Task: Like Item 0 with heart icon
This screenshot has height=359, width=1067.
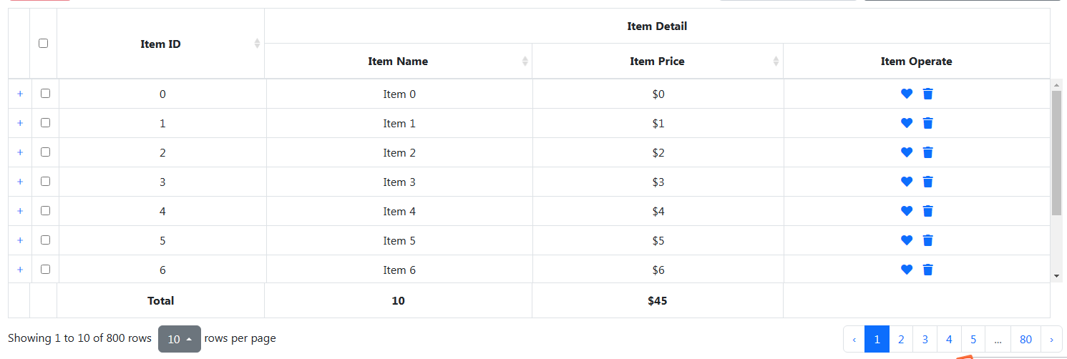Action: pyautogui.click(x=906, y=94)
